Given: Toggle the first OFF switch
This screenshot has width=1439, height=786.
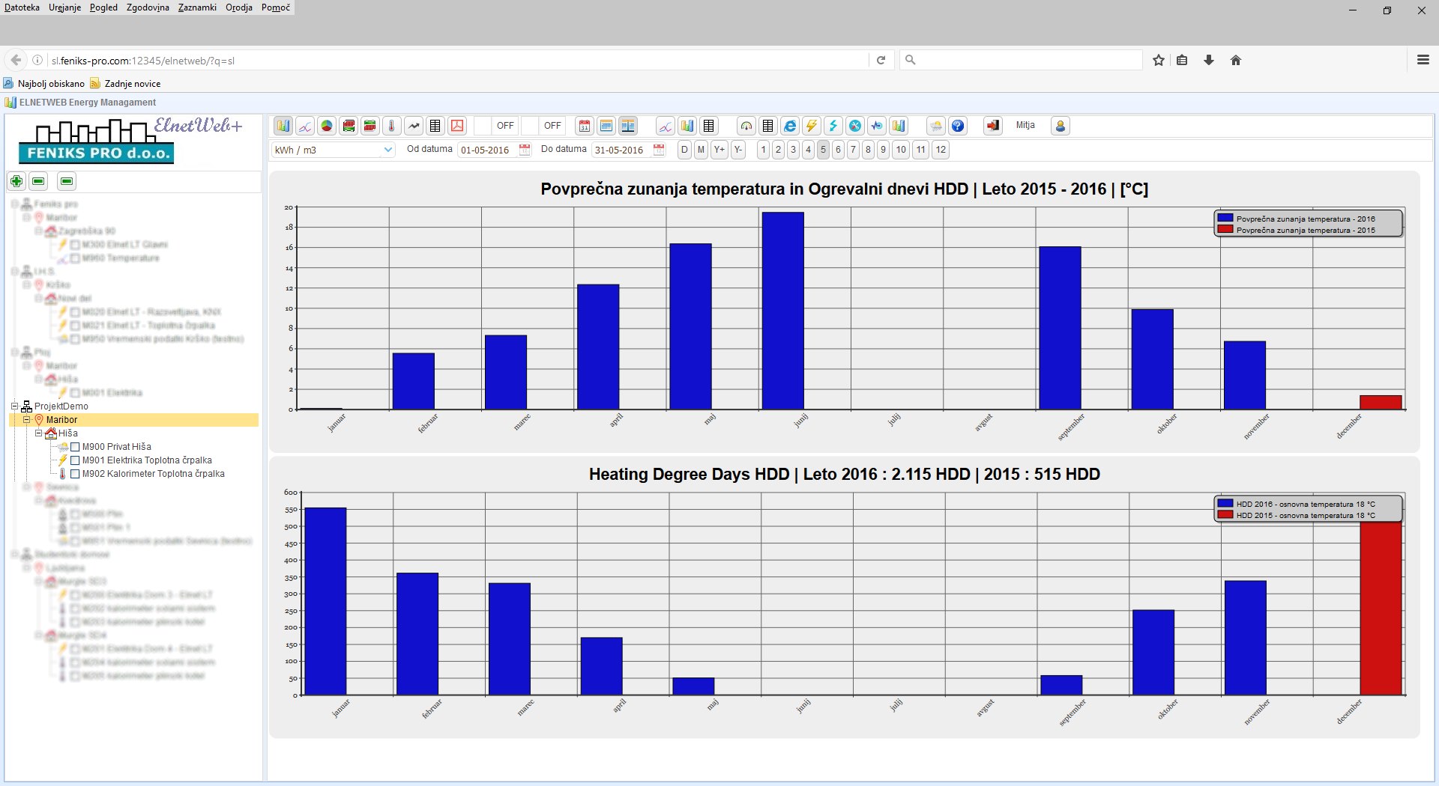Looking at the screenshot, I should (x=497, y=126).
